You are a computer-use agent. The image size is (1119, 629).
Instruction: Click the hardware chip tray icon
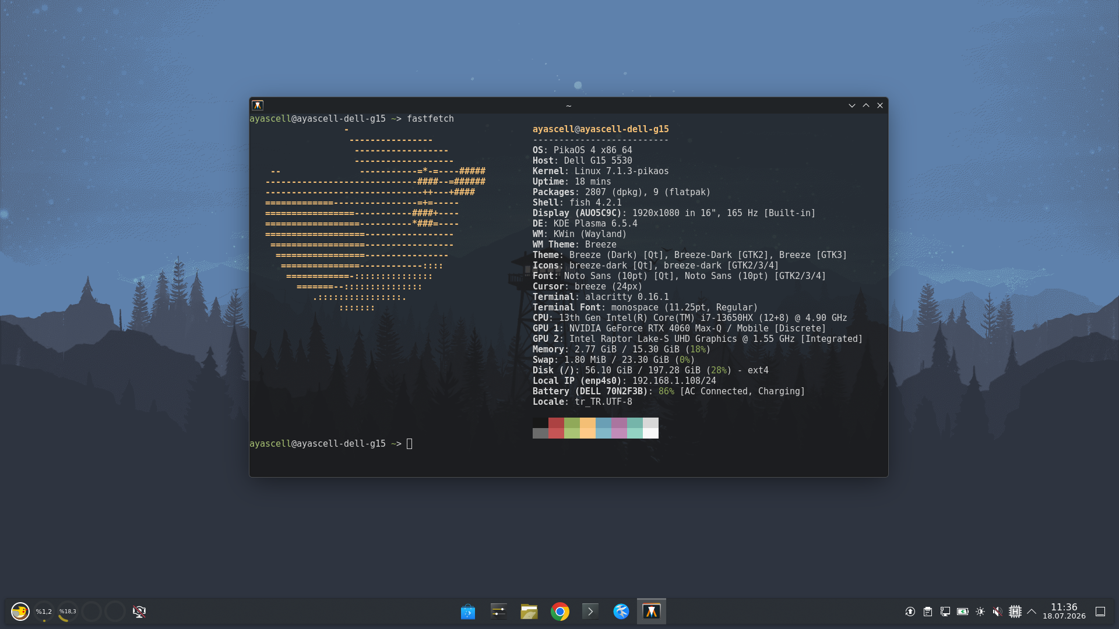[1015, 612]
